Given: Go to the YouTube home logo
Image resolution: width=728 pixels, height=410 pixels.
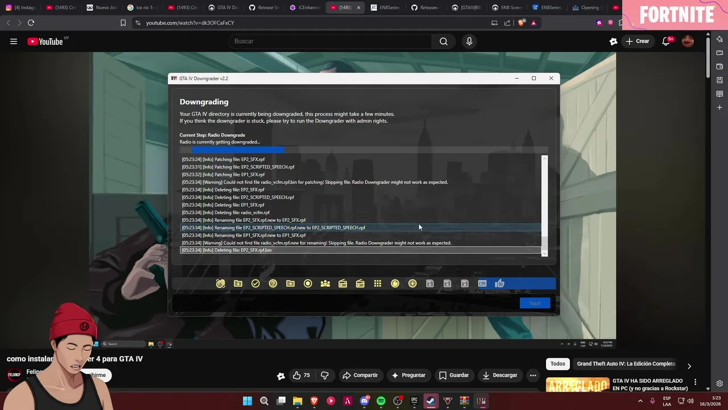Looking at the screenshot, I should pos(45,41).
